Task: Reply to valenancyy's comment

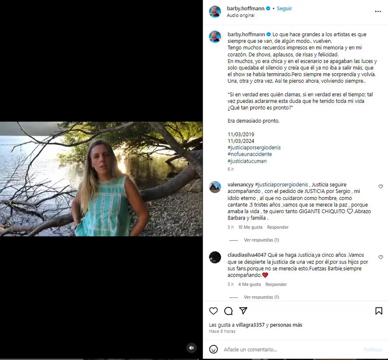Action: coord(278,227)
